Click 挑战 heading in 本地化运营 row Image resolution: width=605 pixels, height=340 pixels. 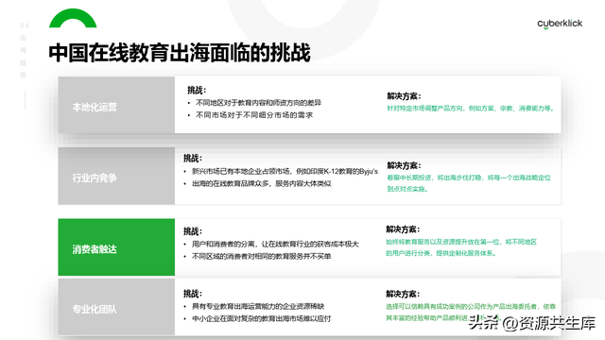pyautogui.click(x=197, y=91)
